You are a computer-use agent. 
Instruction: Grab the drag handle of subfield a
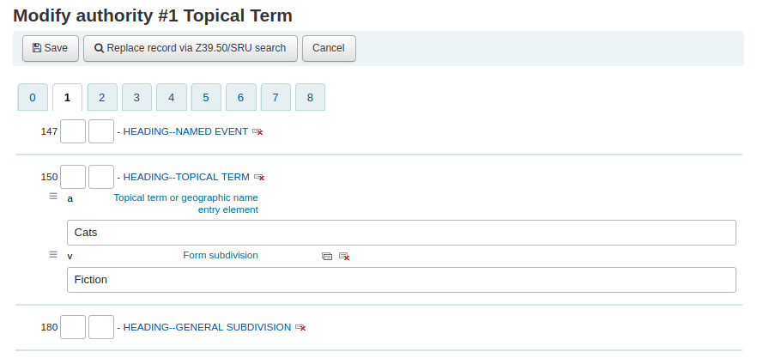pyautogui.click(x=53, y=197)
